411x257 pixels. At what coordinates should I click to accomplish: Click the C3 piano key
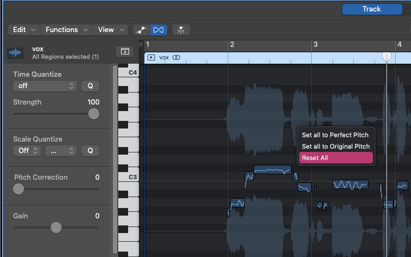click(x=129, y=177)
